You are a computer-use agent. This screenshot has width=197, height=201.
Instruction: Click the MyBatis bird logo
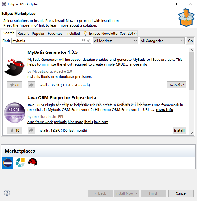15,67
